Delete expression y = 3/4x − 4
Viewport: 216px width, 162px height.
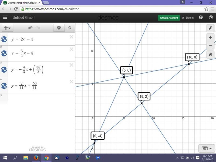(71, 49)
